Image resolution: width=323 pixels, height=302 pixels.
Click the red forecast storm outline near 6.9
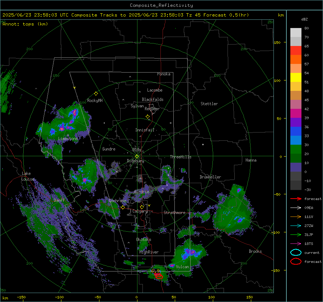[x=159, y=276]
